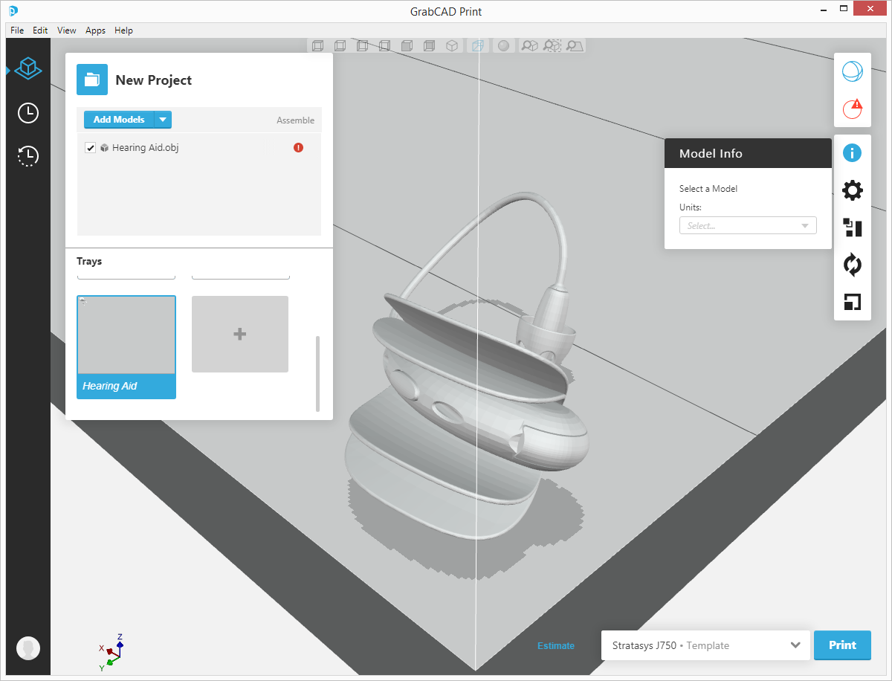Screen dimensions: 892x681
Task: Open the Add Models dropdown arrow
Action: tap(163, 120)
